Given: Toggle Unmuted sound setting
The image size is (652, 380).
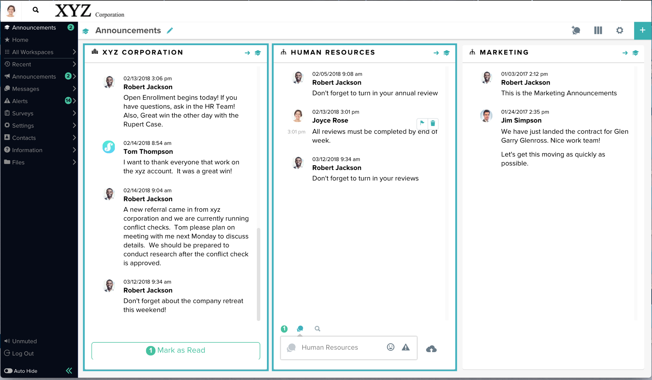Looking at the screenshot, I should [20, 341].
